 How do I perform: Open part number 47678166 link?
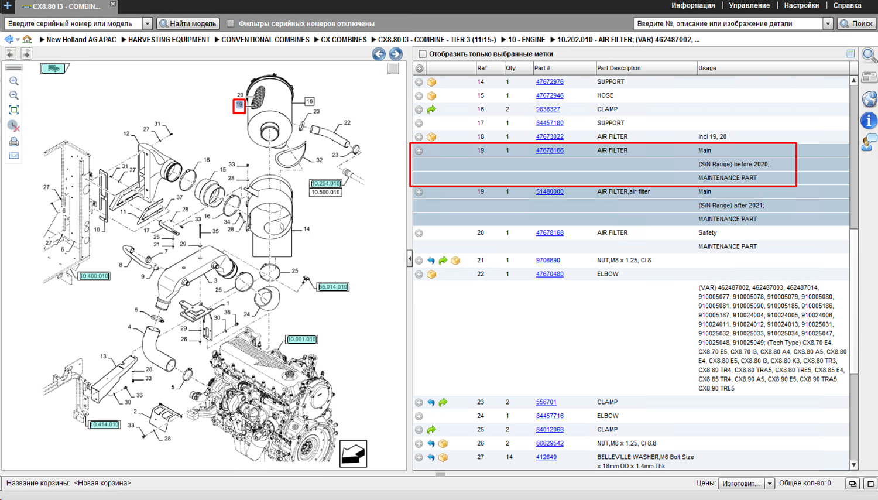click(x=550, y=150)
